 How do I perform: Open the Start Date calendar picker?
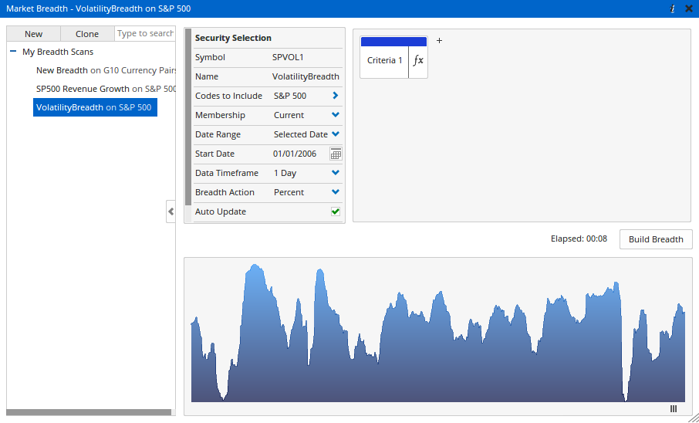coord(336,154)
